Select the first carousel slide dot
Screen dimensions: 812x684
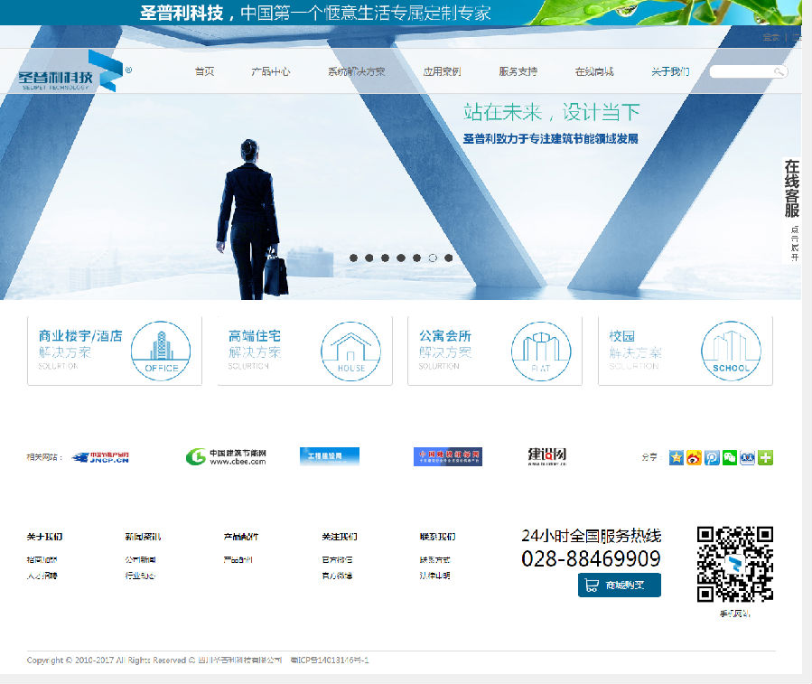pyautogui.click(x=354, y=258)
